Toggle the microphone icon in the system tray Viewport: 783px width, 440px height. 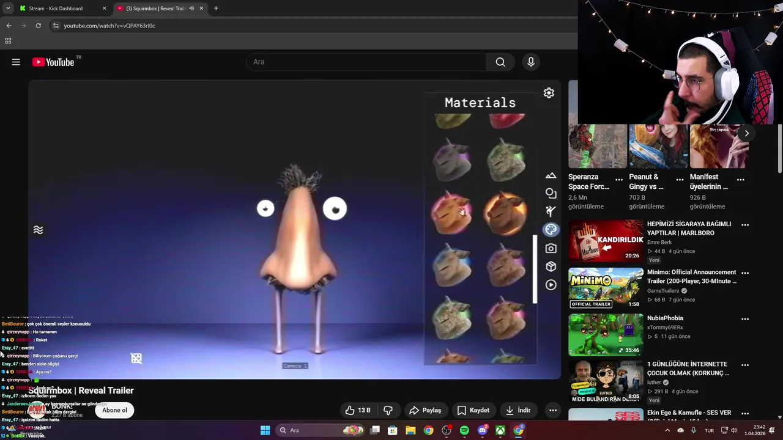(x=693, y=430)
